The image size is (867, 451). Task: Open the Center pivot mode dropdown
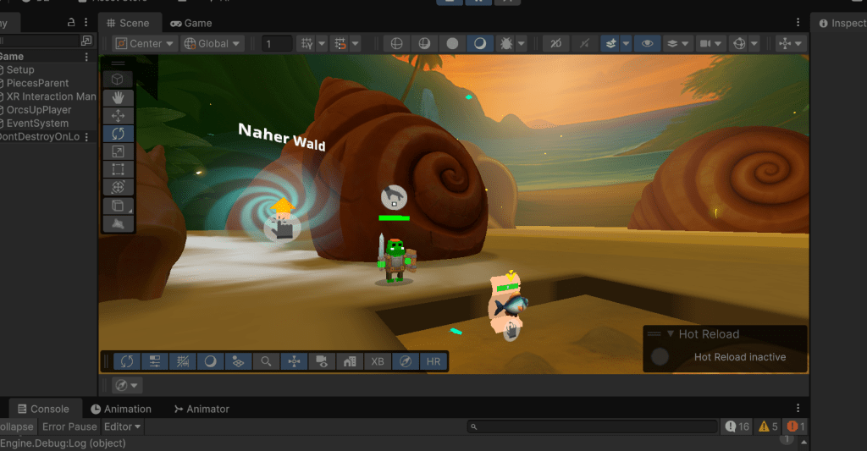145,43
